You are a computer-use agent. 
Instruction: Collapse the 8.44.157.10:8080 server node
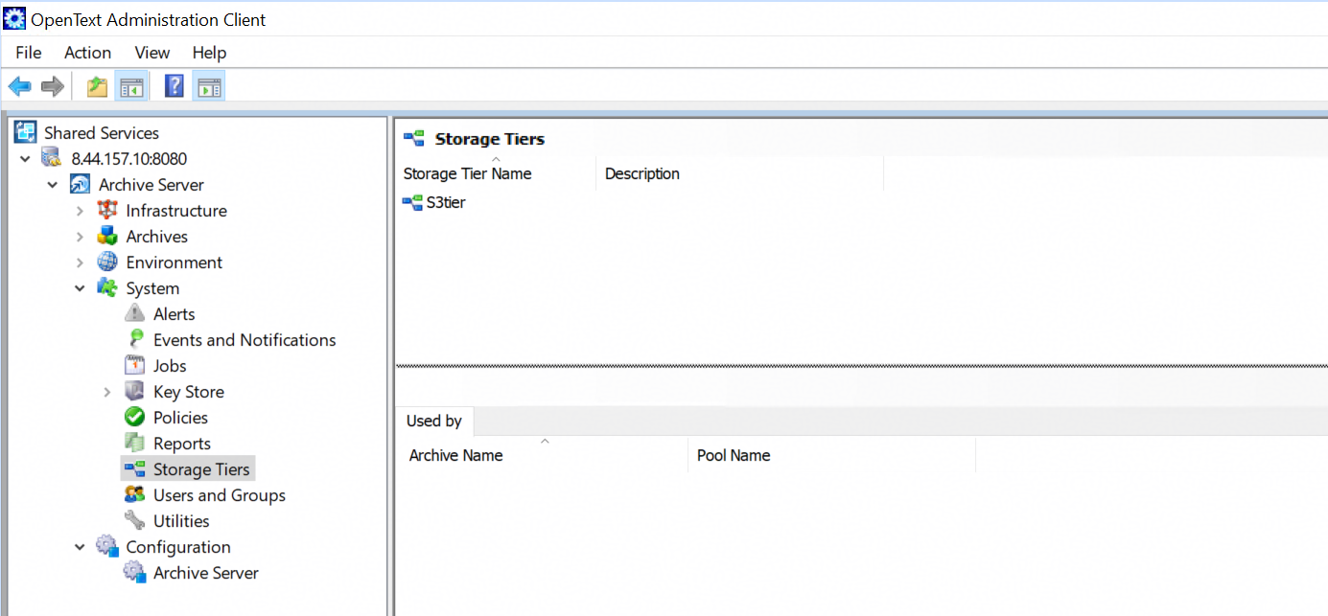coord(25,158)
